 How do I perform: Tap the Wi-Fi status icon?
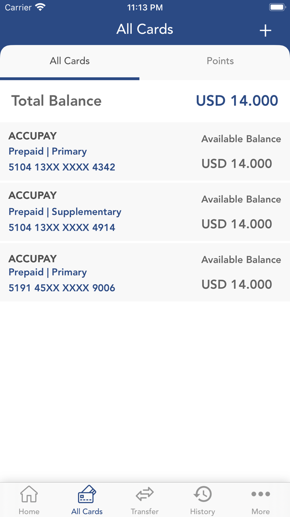click(x=40, y=7)
